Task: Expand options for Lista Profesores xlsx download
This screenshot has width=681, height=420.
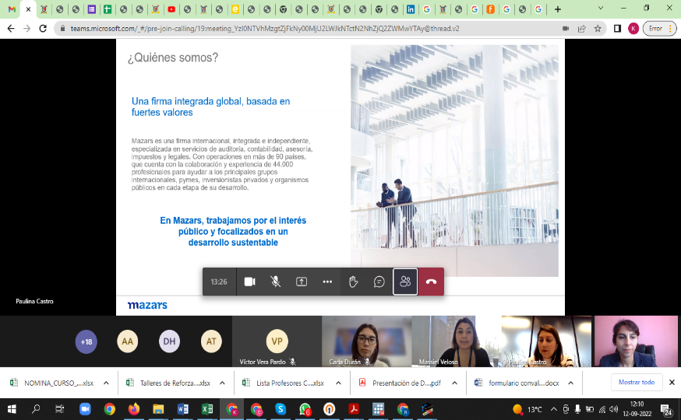Action: pyautogui.click(x=338, y=383)
